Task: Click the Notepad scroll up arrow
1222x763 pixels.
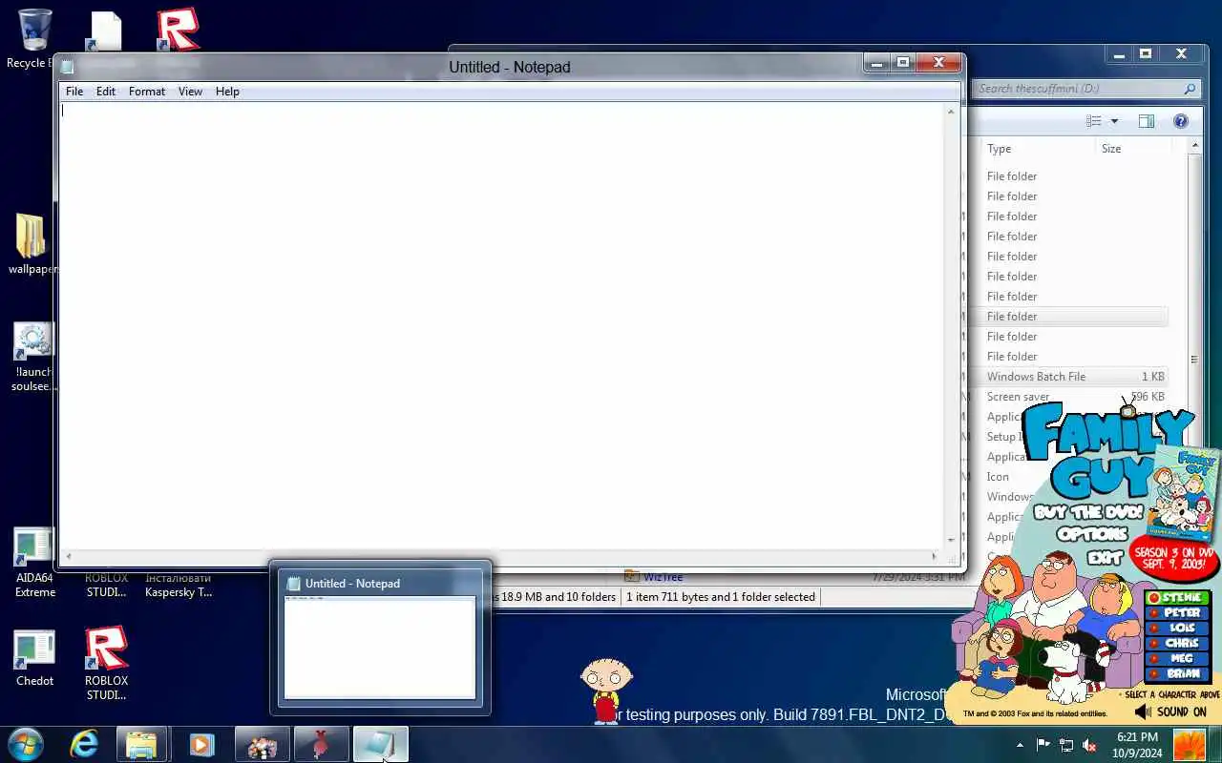Action: 951,112
